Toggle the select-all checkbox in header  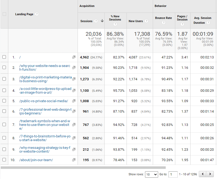[5, 14]
